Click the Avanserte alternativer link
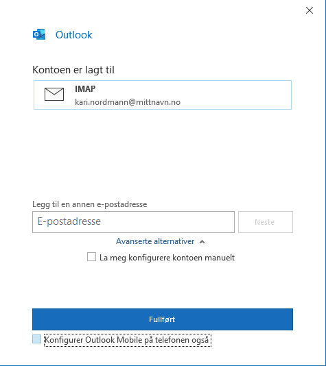The image size is (326, 366). click(155, 241)
